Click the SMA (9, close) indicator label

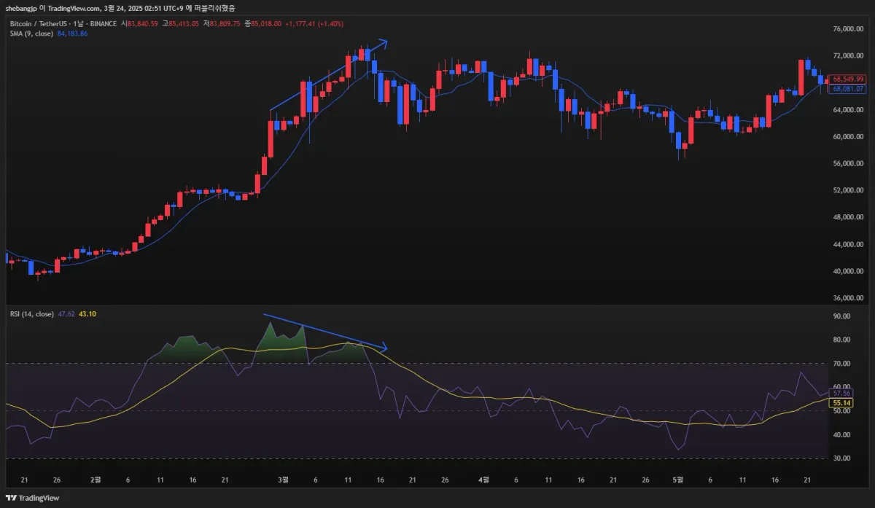(x=31, y=34)
